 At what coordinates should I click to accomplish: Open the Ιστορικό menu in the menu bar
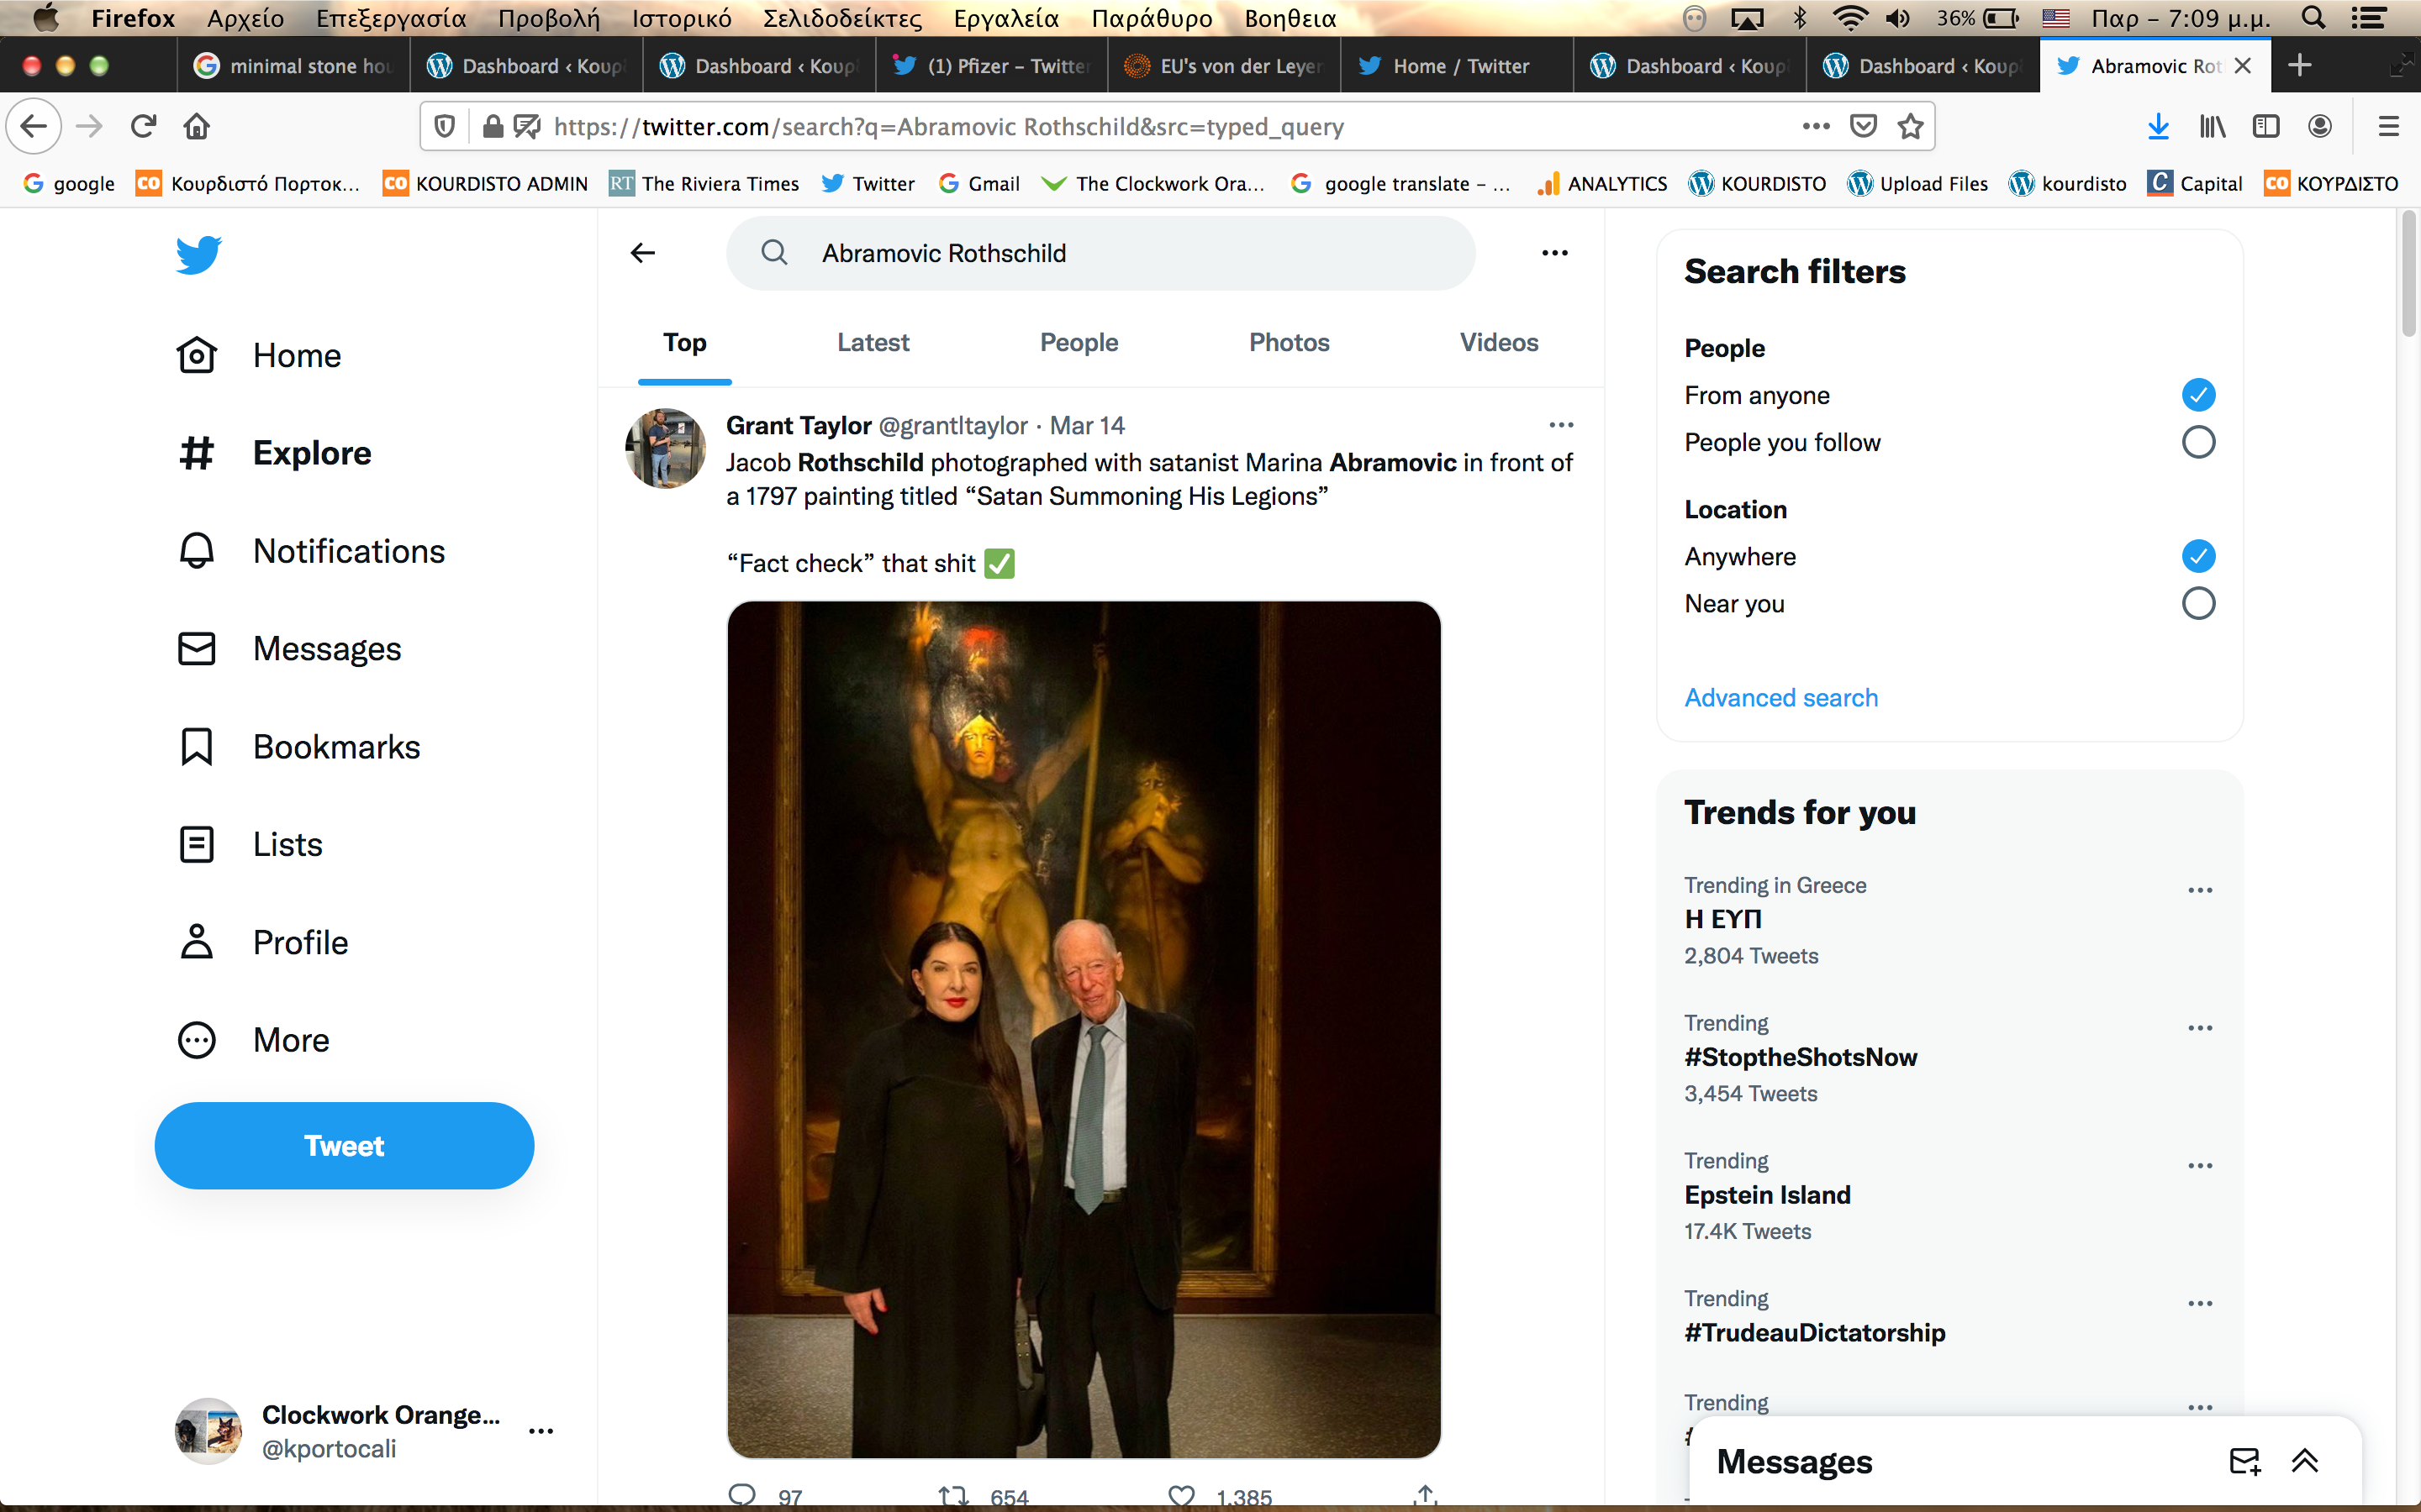(681, 18)
